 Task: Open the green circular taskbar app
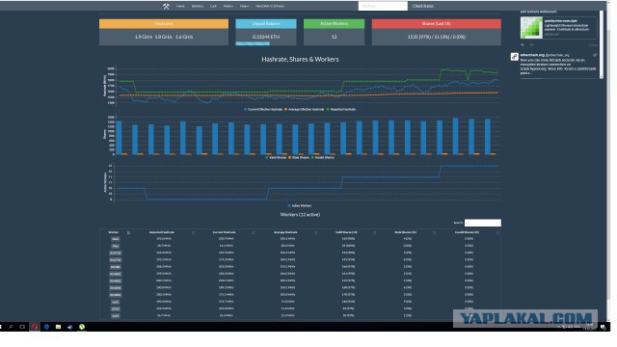point(82,327)
